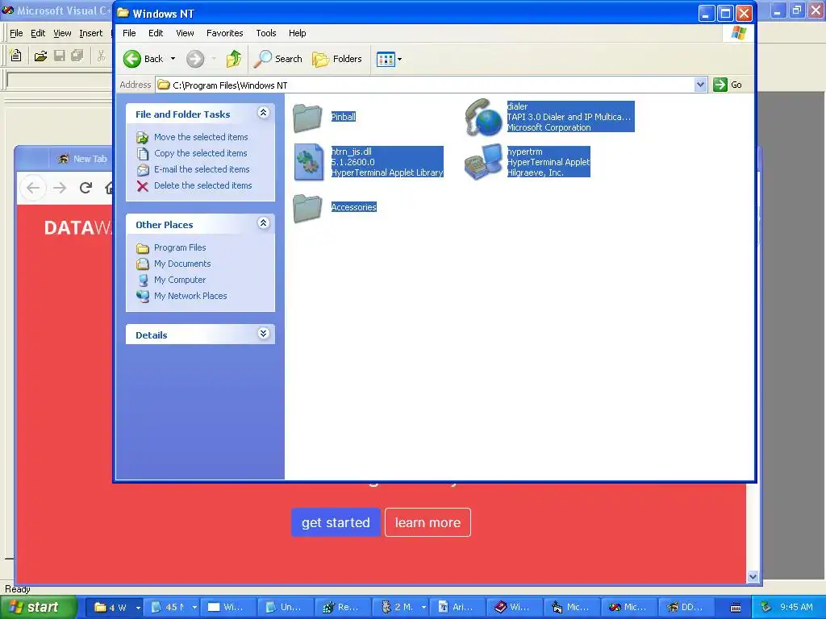
Task: Open the Edit menu in Windows NT window
Action: point(156,33)
